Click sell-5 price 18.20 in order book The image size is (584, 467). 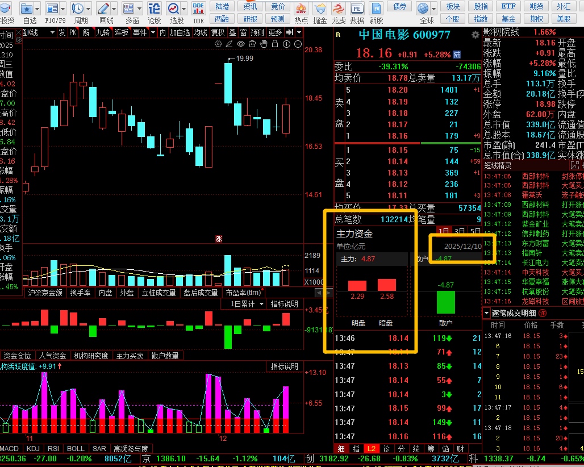click(x=398, y=90)
